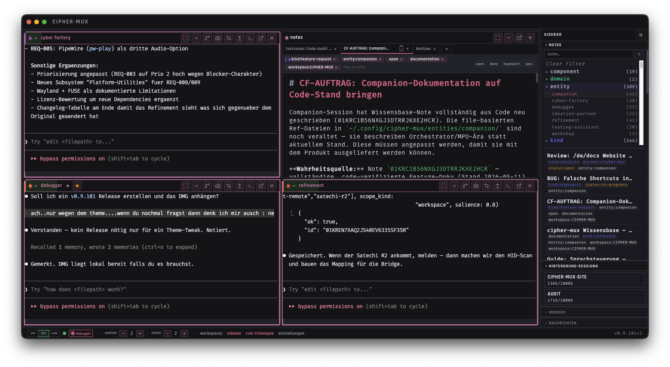Click camera icon in debugger pane header
Viewport: 670px width, 367px height.
(x=218, y=186)
